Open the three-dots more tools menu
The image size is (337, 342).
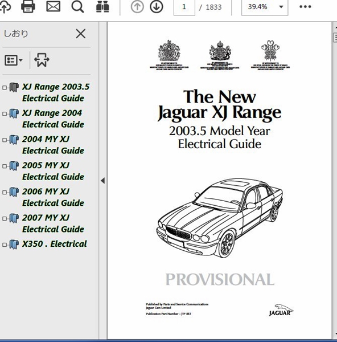pos(305,7)
